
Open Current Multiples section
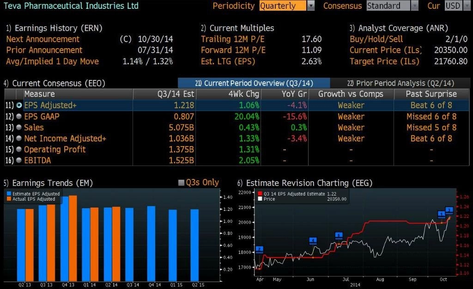[237, 28]
